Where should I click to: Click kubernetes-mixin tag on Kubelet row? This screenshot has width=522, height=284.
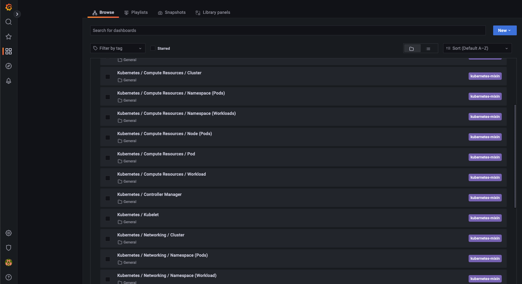[x=485, y=218]
